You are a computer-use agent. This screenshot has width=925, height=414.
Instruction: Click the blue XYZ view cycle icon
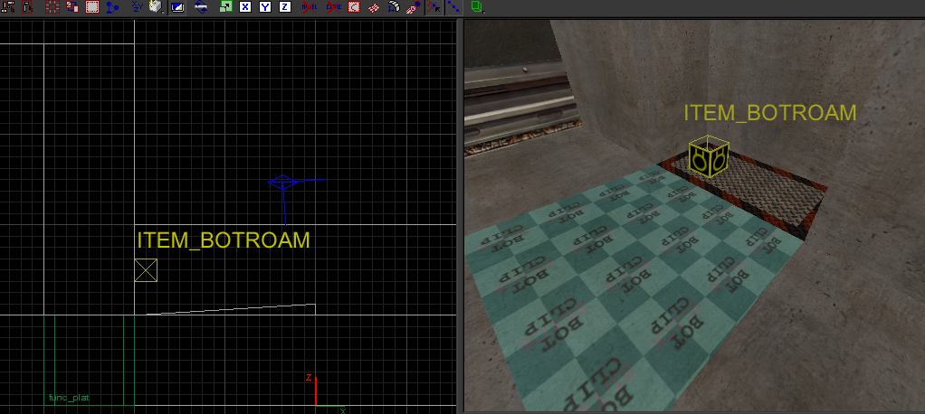pyautogui.click(x=137, y=7)
